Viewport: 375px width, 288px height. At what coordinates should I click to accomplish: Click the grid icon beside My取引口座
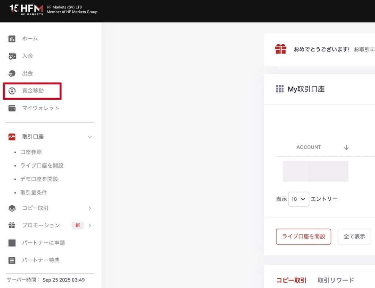pyautogui.click(x=279, y=88)
